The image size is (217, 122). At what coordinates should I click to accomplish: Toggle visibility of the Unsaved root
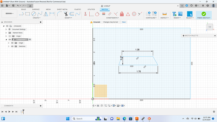click(7, 26)
